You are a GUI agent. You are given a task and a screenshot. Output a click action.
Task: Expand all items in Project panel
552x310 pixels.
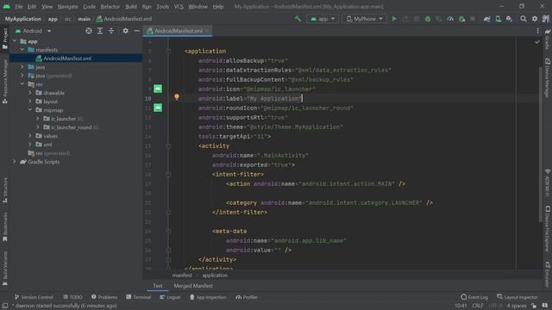tap(100, 31)
